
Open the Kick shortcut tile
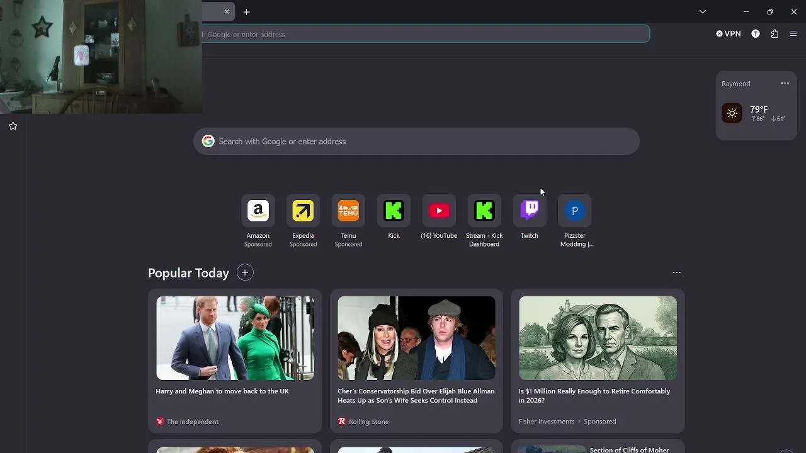click(x=394, y=211)
